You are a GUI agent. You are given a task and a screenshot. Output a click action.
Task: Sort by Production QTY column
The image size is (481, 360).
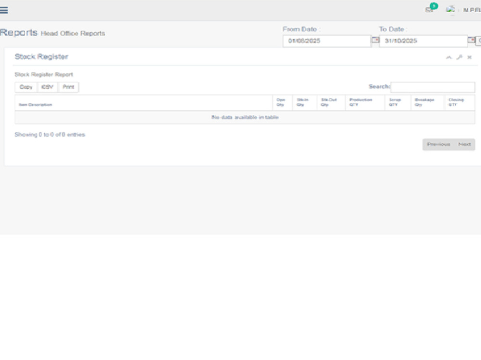pos(365,103)
